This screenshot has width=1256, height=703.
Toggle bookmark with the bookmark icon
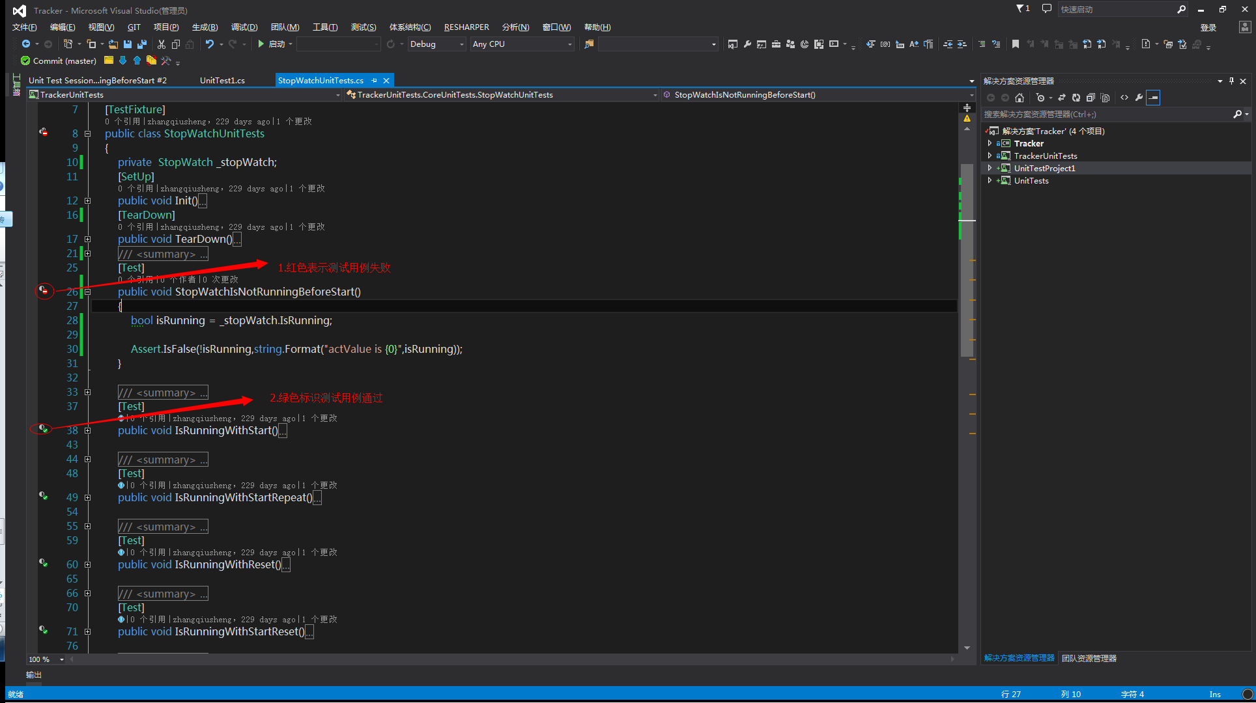1016,44
